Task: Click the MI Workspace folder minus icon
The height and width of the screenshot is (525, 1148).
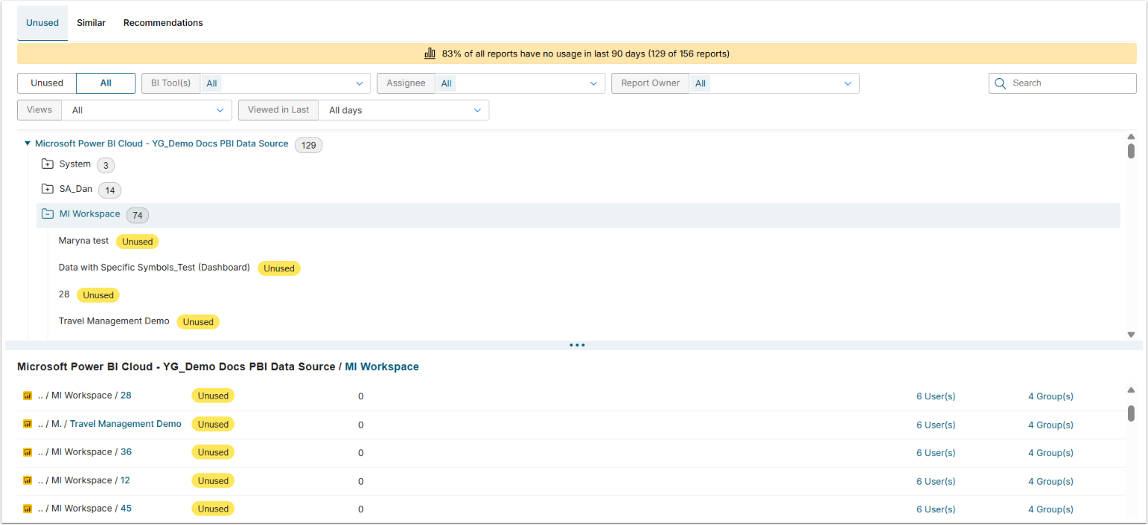Action: click(48, 214)
